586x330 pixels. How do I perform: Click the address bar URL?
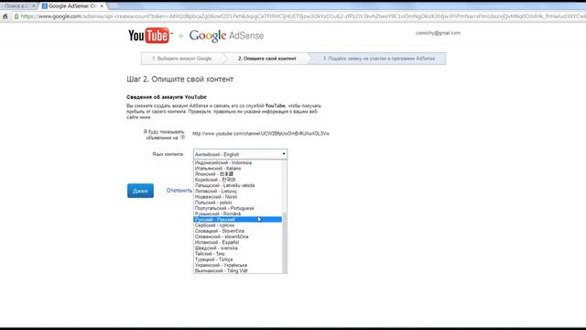click(303, 16)
